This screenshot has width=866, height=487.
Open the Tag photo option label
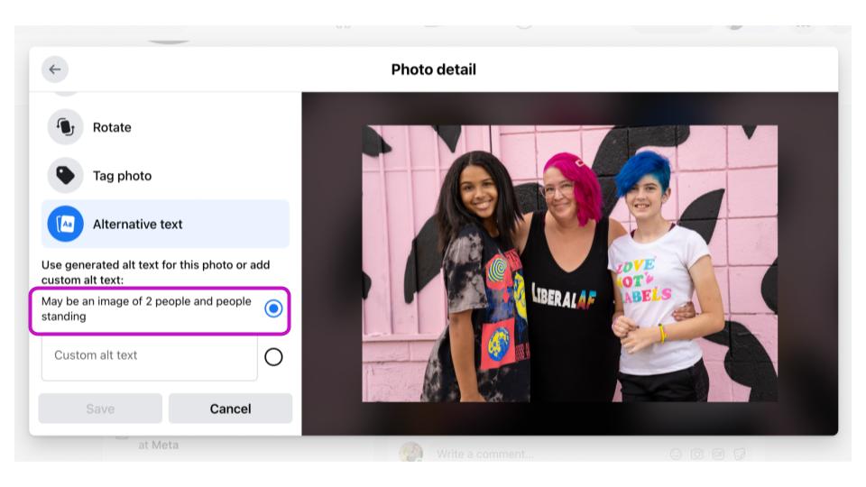[122, 176]
